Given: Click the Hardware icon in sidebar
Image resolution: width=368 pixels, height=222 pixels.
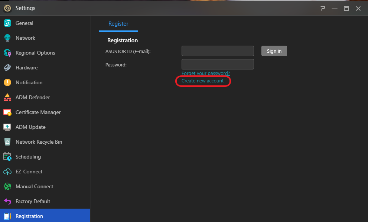Looking at the screenshot, I should pyautogui.click(x=7, y=68).
